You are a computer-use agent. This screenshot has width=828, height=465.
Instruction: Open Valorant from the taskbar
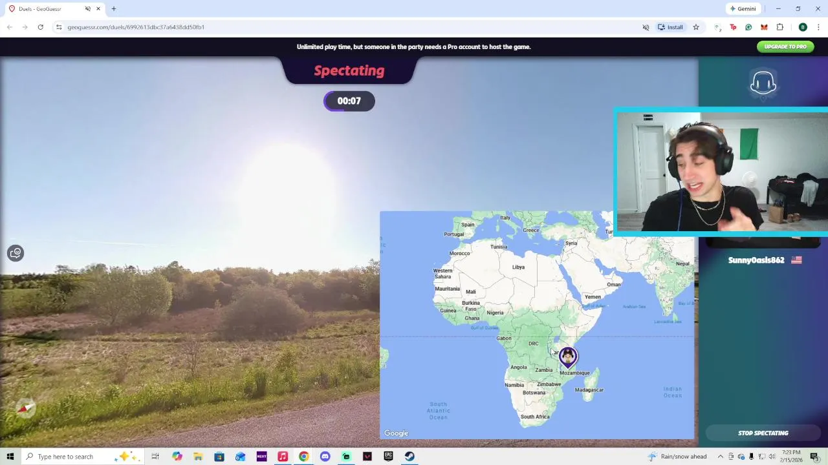pos(367,457)
